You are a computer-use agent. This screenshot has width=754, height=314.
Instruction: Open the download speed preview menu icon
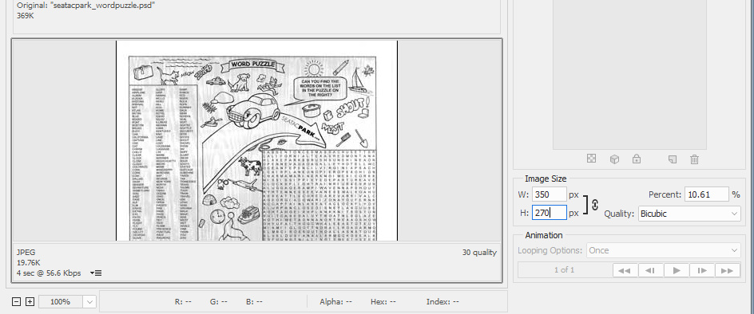pyautogui.click(x=96, y=273)
